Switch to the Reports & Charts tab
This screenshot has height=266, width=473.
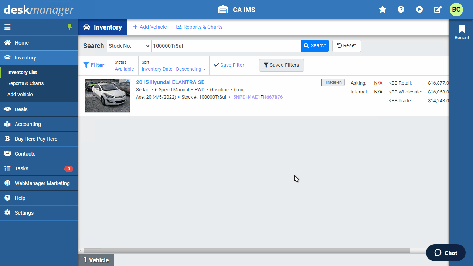(x=199, y=27)
